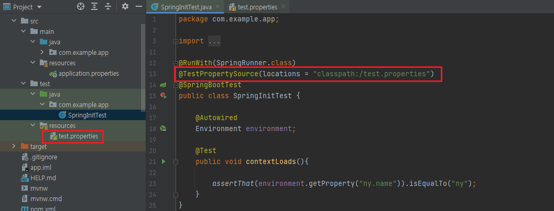Collapse the main java folder
Image resolution: width=554 pixels, height=211 pixels.
[32, 42]
